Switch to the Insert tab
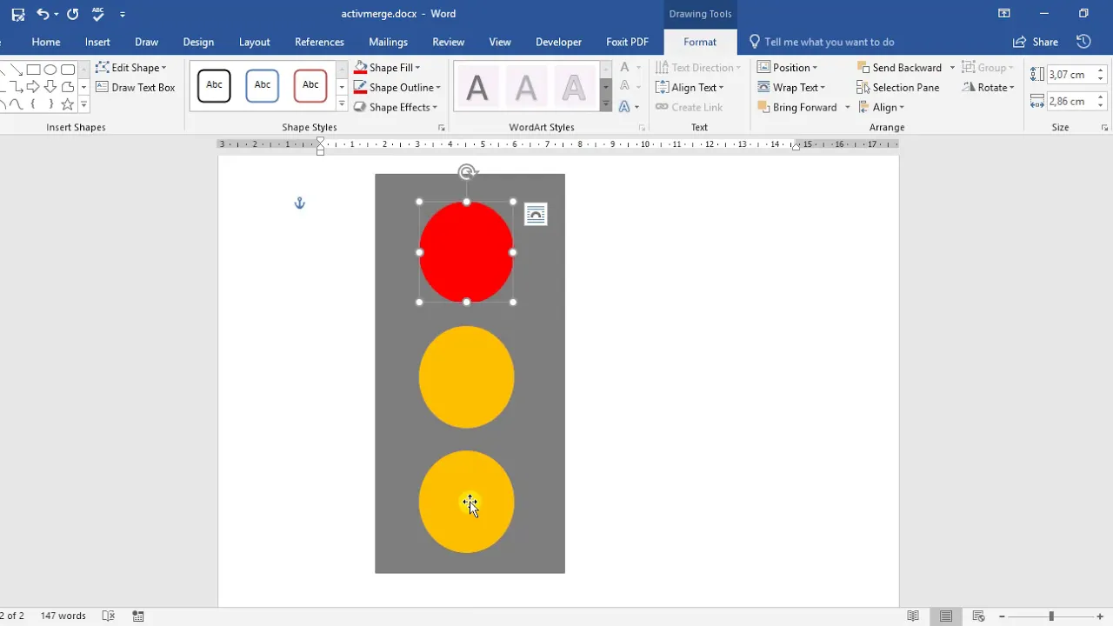Viewport: 1113px width, 626px height. pos(97,42)
